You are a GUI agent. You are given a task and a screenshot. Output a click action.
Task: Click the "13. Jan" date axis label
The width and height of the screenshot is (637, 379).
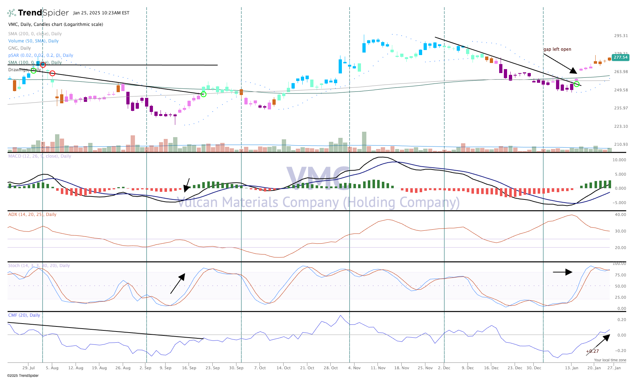[572, 368]
